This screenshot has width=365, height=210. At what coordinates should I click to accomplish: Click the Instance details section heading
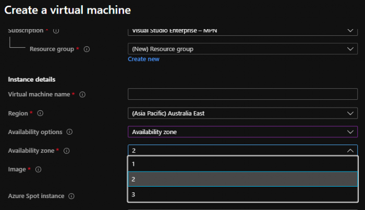coord(32,79)
